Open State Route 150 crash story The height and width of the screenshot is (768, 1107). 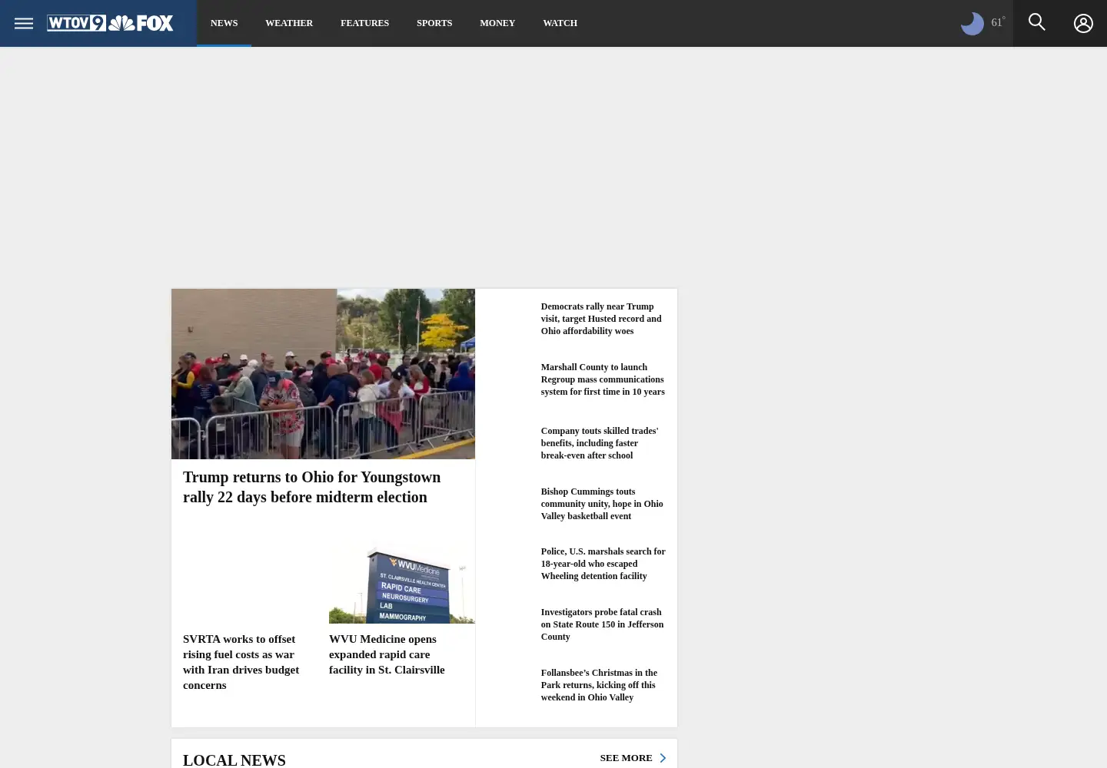click(x=602, y=624)
